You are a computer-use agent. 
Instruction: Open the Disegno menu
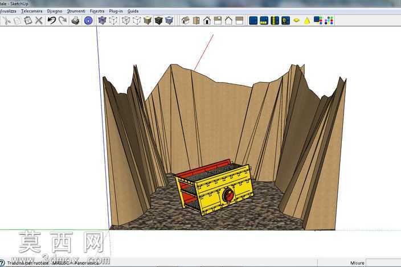click(55, 11)
